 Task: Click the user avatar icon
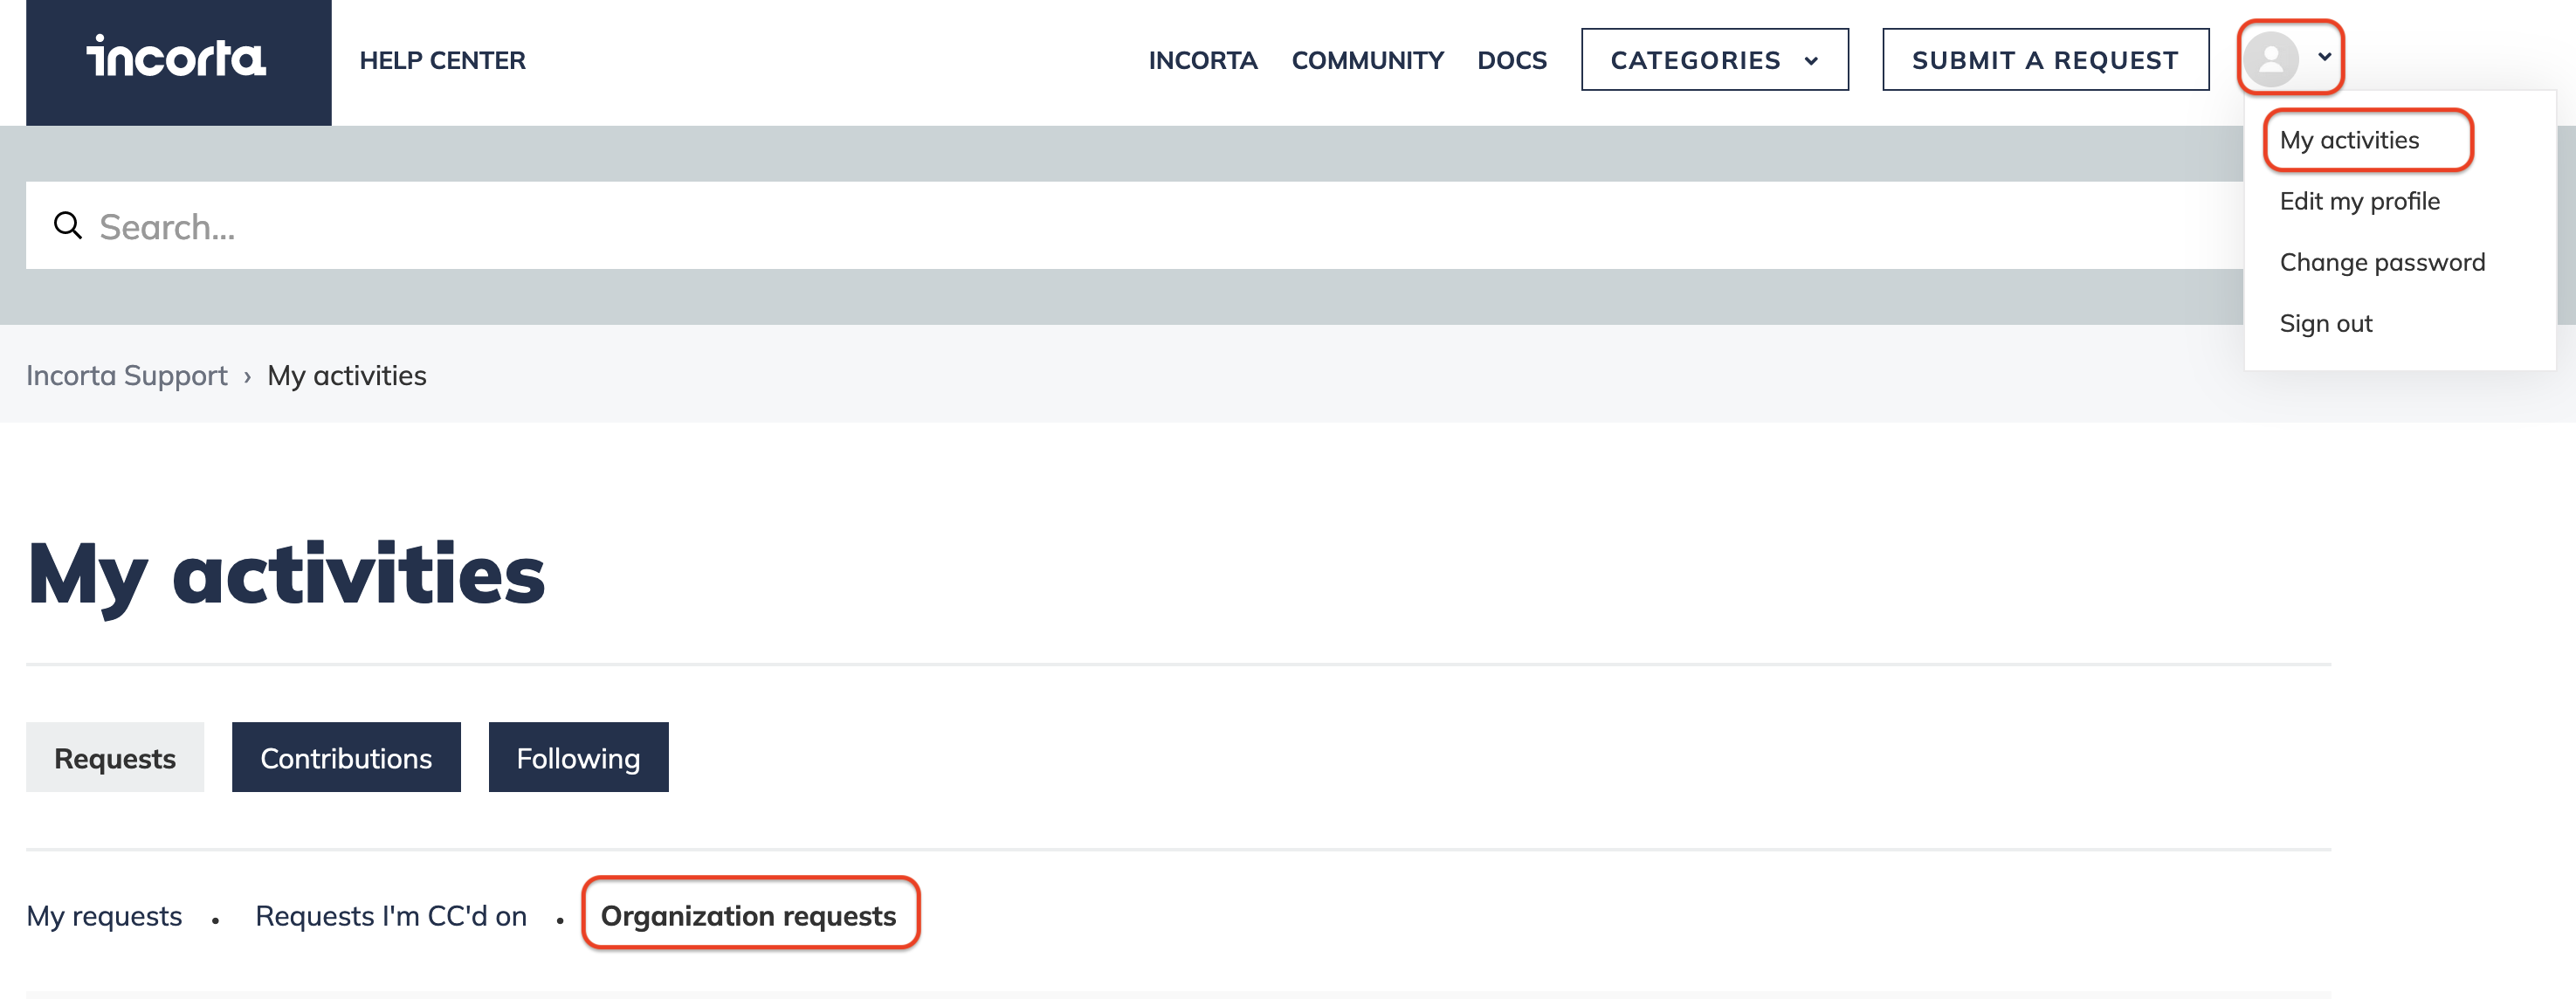(x=2271, y=59)
